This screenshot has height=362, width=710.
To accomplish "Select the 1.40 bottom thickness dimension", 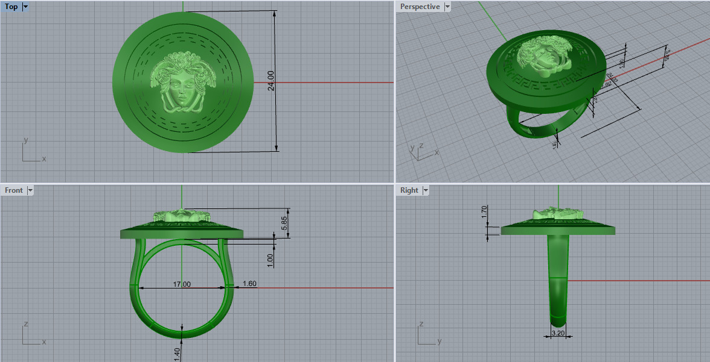I will tap(177, 354).
